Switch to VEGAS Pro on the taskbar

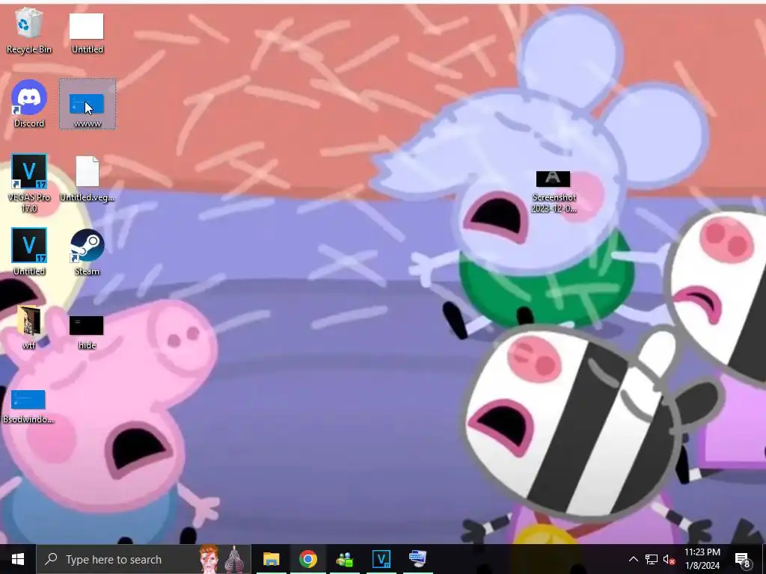tap(381, 559)
